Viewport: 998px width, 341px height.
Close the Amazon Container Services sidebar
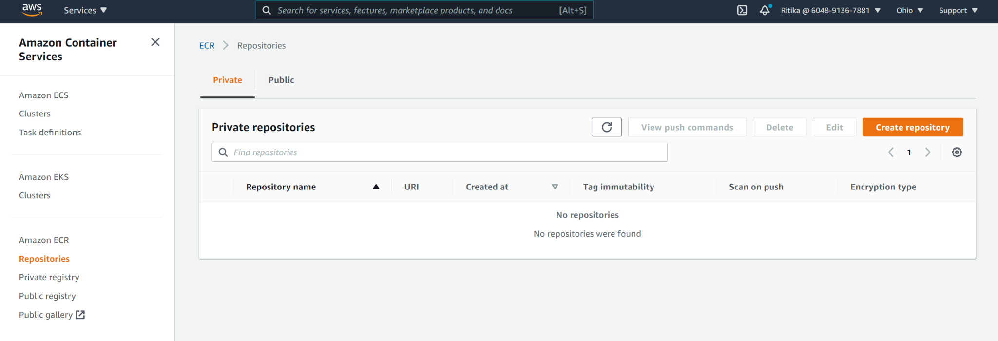click(x=155, y=42)
